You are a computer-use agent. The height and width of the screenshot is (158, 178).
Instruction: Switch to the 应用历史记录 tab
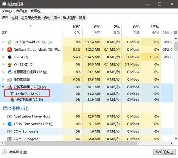tap(31, 18)
